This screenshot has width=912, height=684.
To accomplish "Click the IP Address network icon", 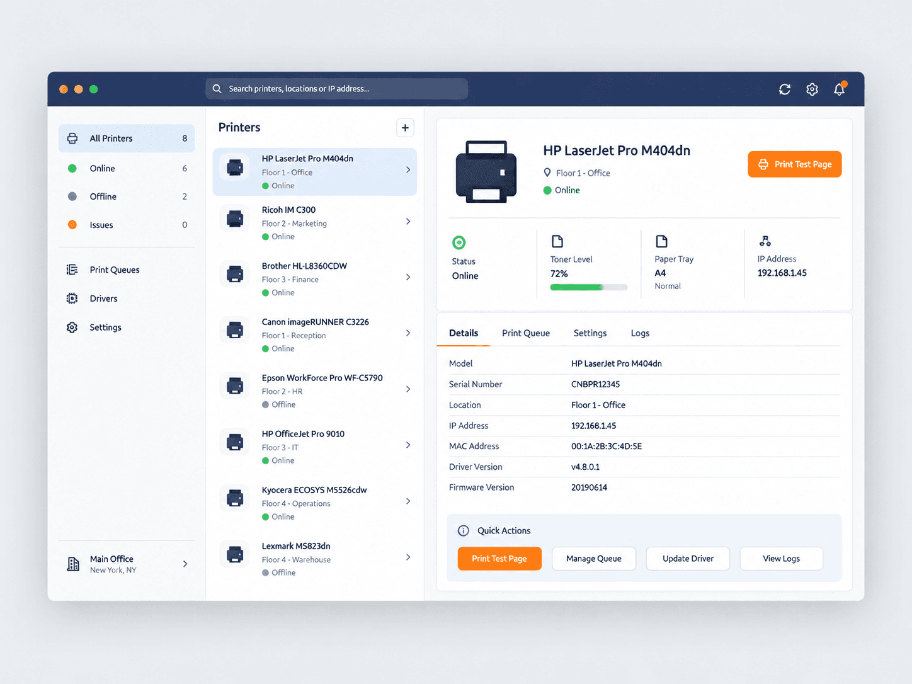I will click(765, 241).
